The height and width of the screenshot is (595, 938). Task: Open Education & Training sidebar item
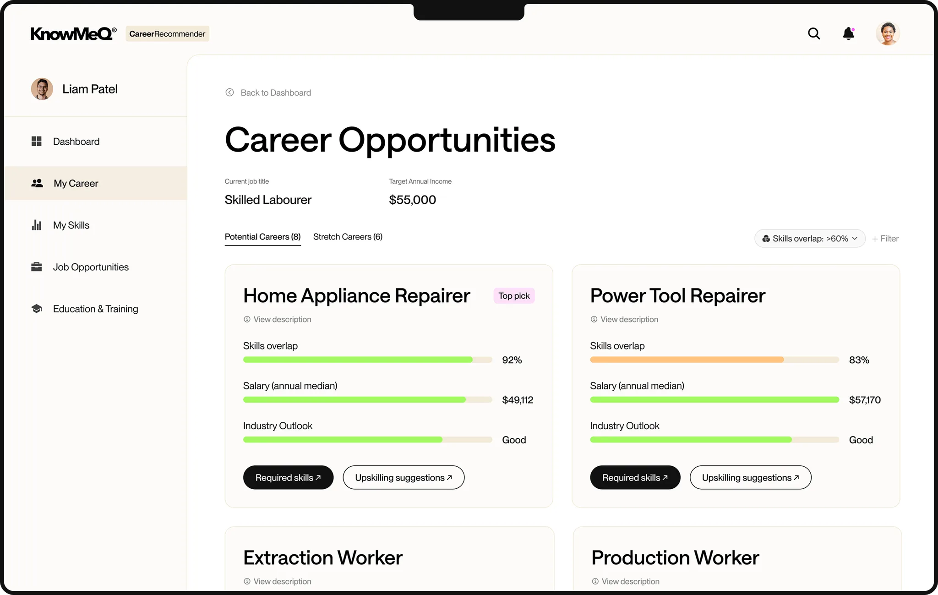(95, 309)
